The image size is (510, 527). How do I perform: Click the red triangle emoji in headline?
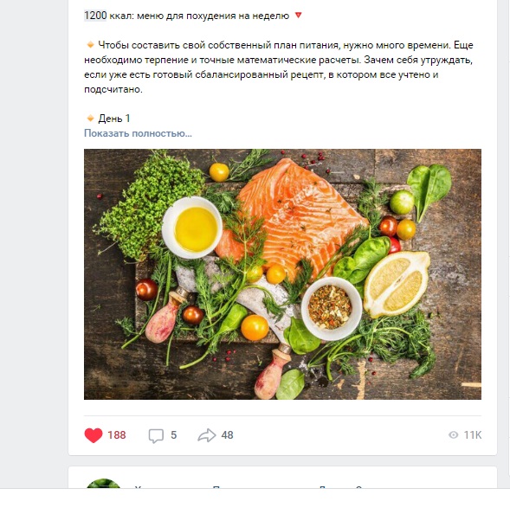(298, 15)
